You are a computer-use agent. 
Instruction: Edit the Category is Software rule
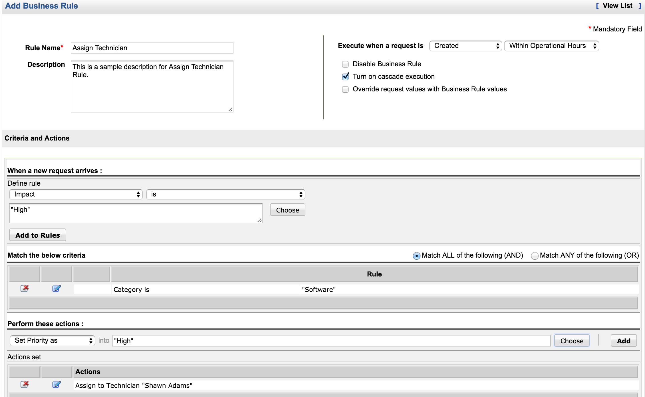pos(57,288)
